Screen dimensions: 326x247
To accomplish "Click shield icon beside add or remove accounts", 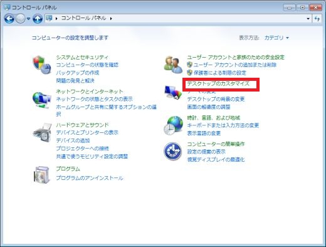I will [189, 65].
